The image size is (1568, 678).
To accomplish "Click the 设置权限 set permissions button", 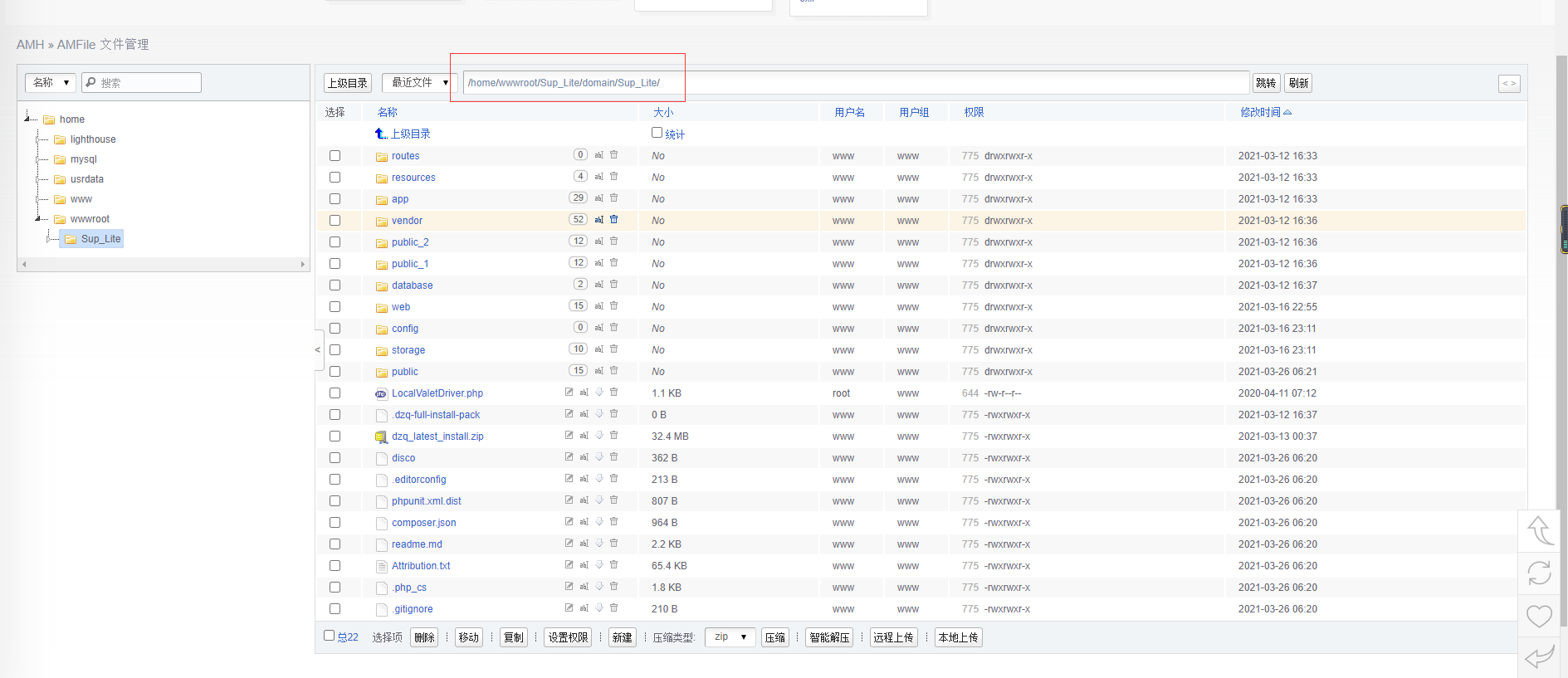I will click(x=568, y=637).
